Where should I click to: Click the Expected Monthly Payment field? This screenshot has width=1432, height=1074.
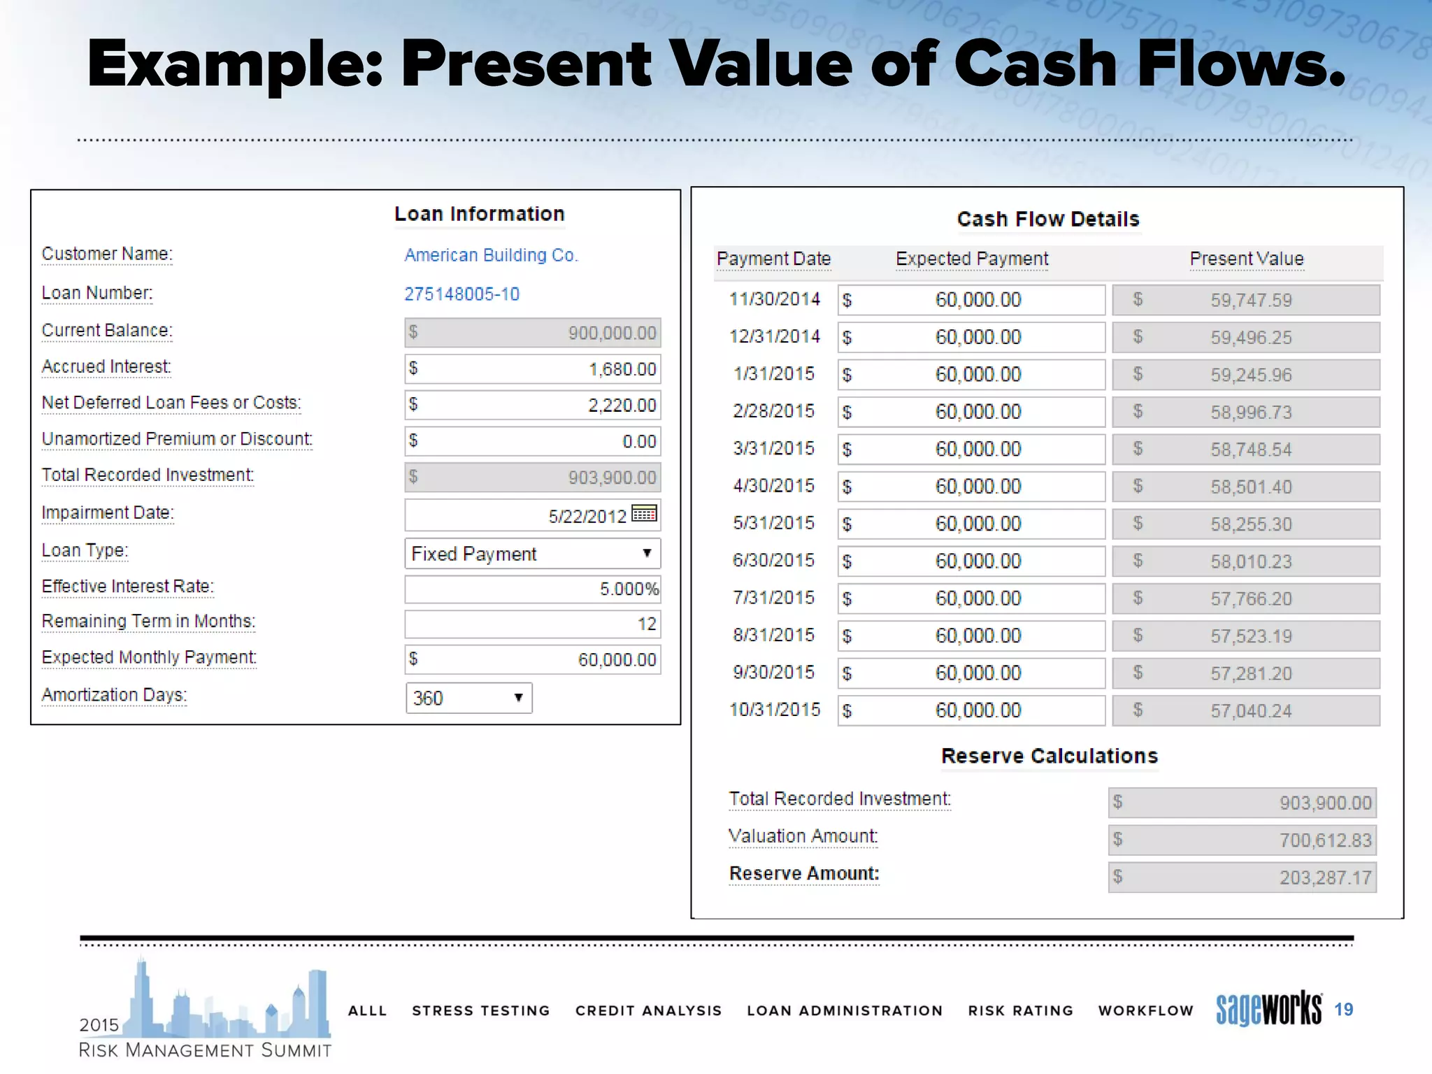point(533,659)
